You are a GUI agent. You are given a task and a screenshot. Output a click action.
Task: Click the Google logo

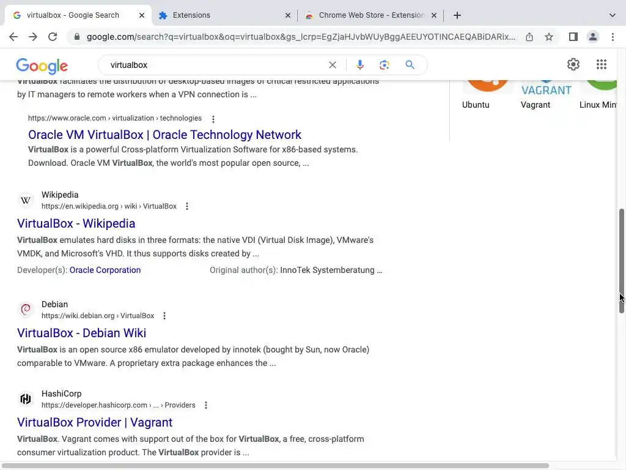click(42, 65)
